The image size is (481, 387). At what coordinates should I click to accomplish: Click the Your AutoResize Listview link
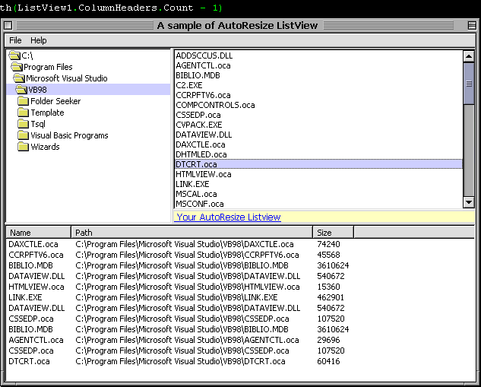point(229,217)
